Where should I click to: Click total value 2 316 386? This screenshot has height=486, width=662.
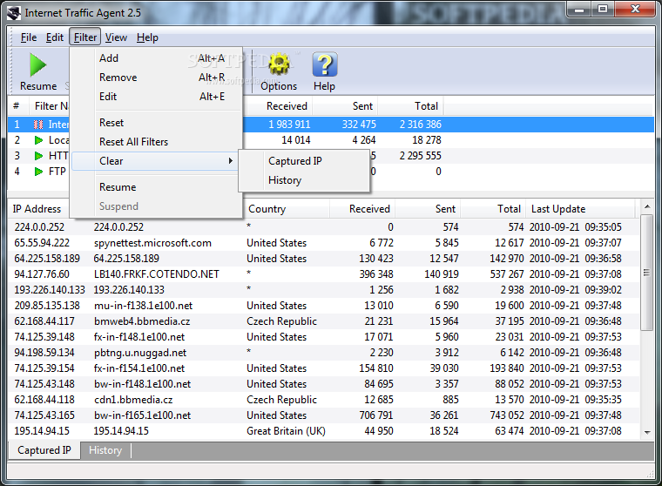click(421, 125)
